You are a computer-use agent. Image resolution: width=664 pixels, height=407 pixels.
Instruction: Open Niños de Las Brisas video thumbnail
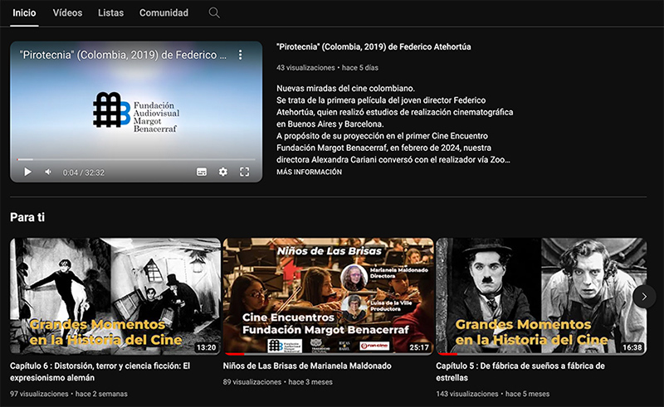pyautogui.click(x=328, y=296)
